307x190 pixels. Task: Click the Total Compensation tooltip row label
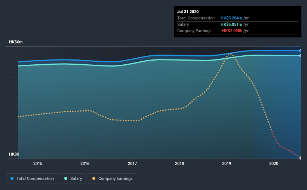coord(196,18)
